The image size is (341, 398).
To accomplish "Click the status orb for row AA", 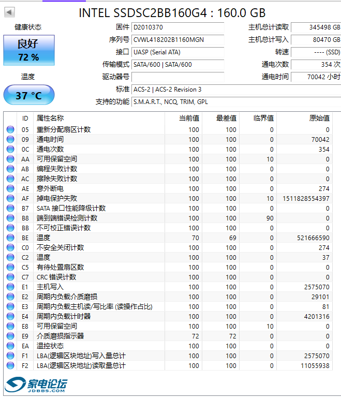I will pyautogui.click(x=10, y=159).
